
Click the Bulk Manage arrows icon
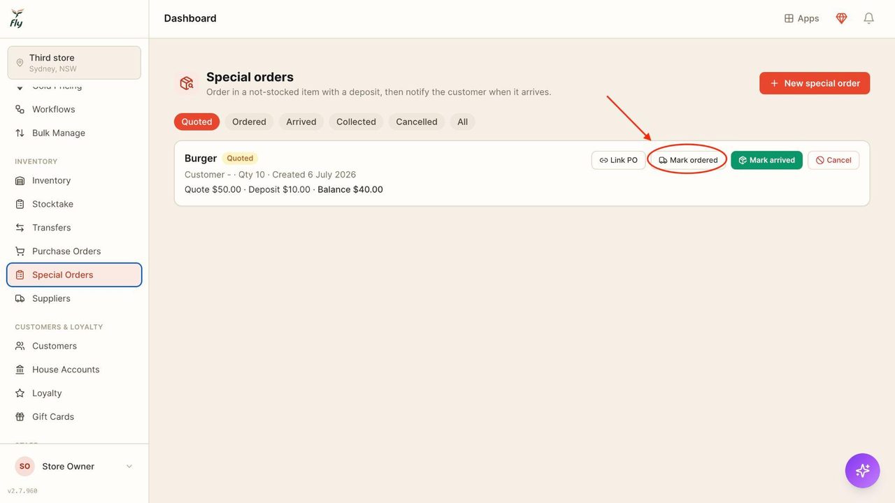20,133
